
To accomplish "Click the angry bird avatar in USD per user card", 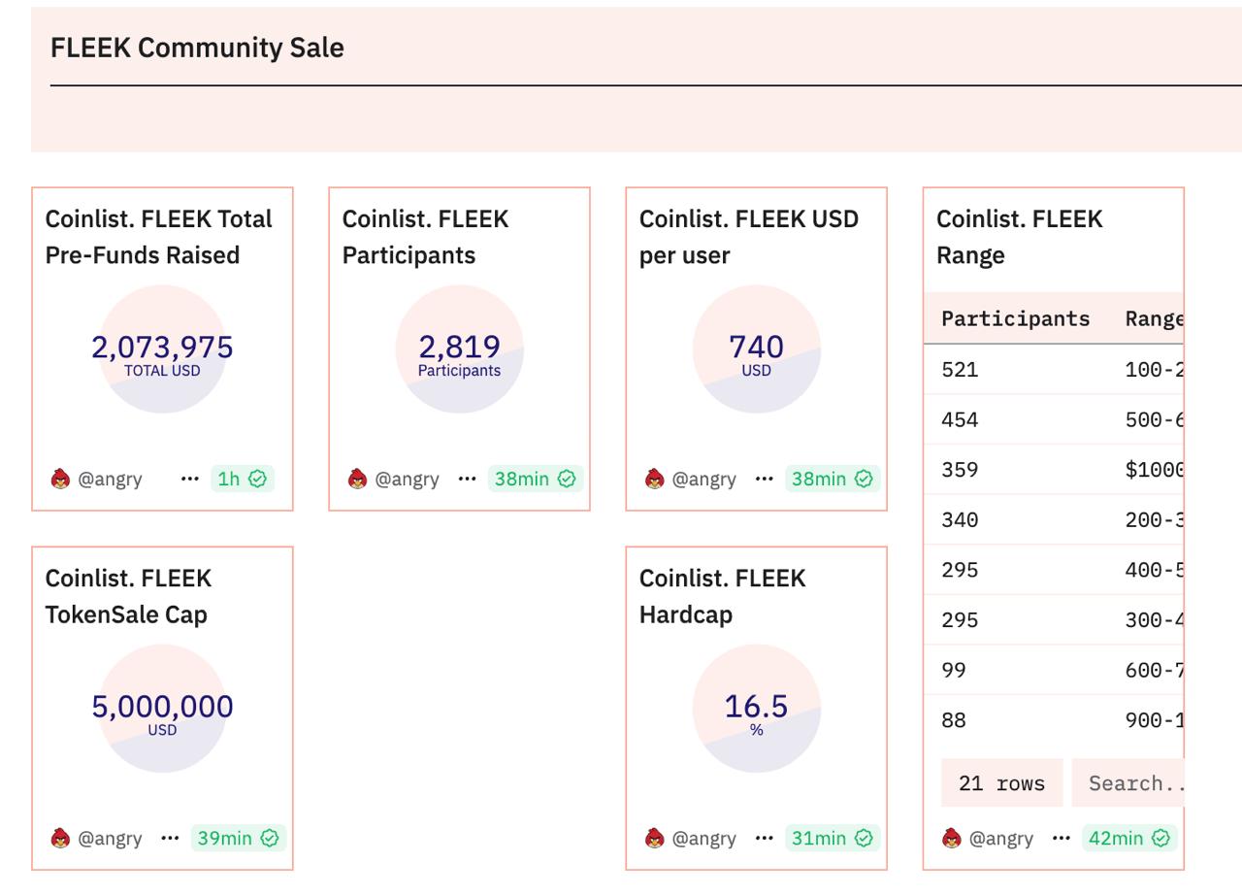I will 654,479.
